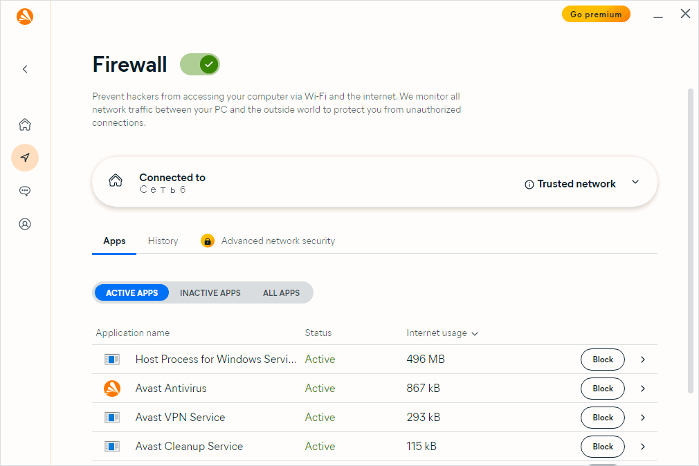The image size is (699, 466).
Task: Expand the Trusted network dropdown chevron
Action: point(635,183)
